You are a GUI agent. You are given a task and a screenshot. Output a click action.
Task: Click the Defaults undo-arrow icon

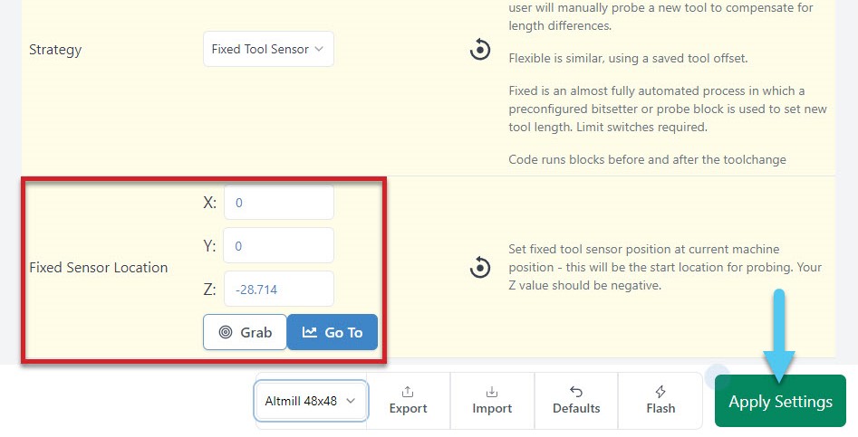[576, 391]
